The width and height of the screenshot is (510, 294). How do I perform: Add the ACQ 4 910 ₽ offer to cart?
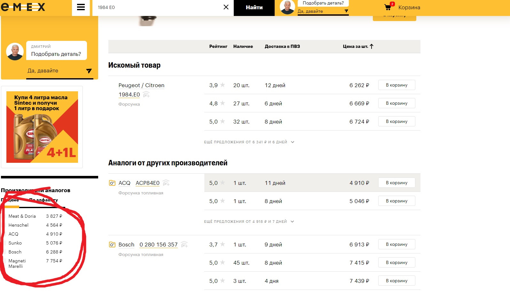[397, 183]
